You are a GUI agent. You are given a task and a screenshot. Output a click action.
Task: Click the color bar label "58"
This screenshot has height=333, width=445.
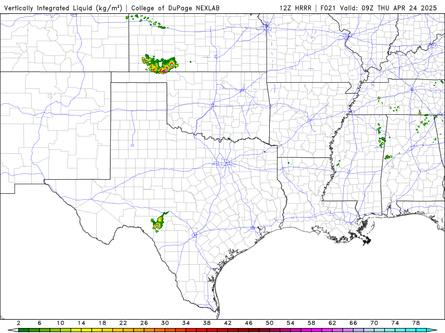point(311,323)
